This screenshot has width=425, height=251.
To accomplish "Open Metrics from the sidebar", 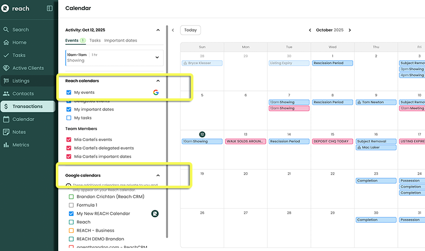I will pos(21,145).
